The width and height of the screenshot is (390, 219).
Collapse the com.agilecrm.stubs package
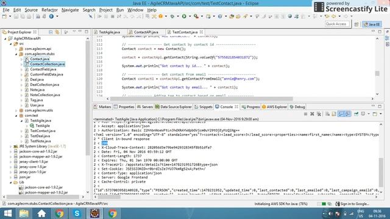coord(16,54)
